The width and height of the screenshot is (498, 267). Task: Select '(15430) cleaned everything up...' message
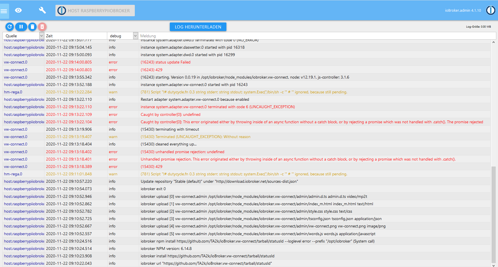click(169, 144)
